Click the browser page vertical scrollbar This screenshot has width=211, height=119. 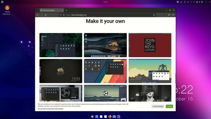pyautogui.click(x=175, y=78)
